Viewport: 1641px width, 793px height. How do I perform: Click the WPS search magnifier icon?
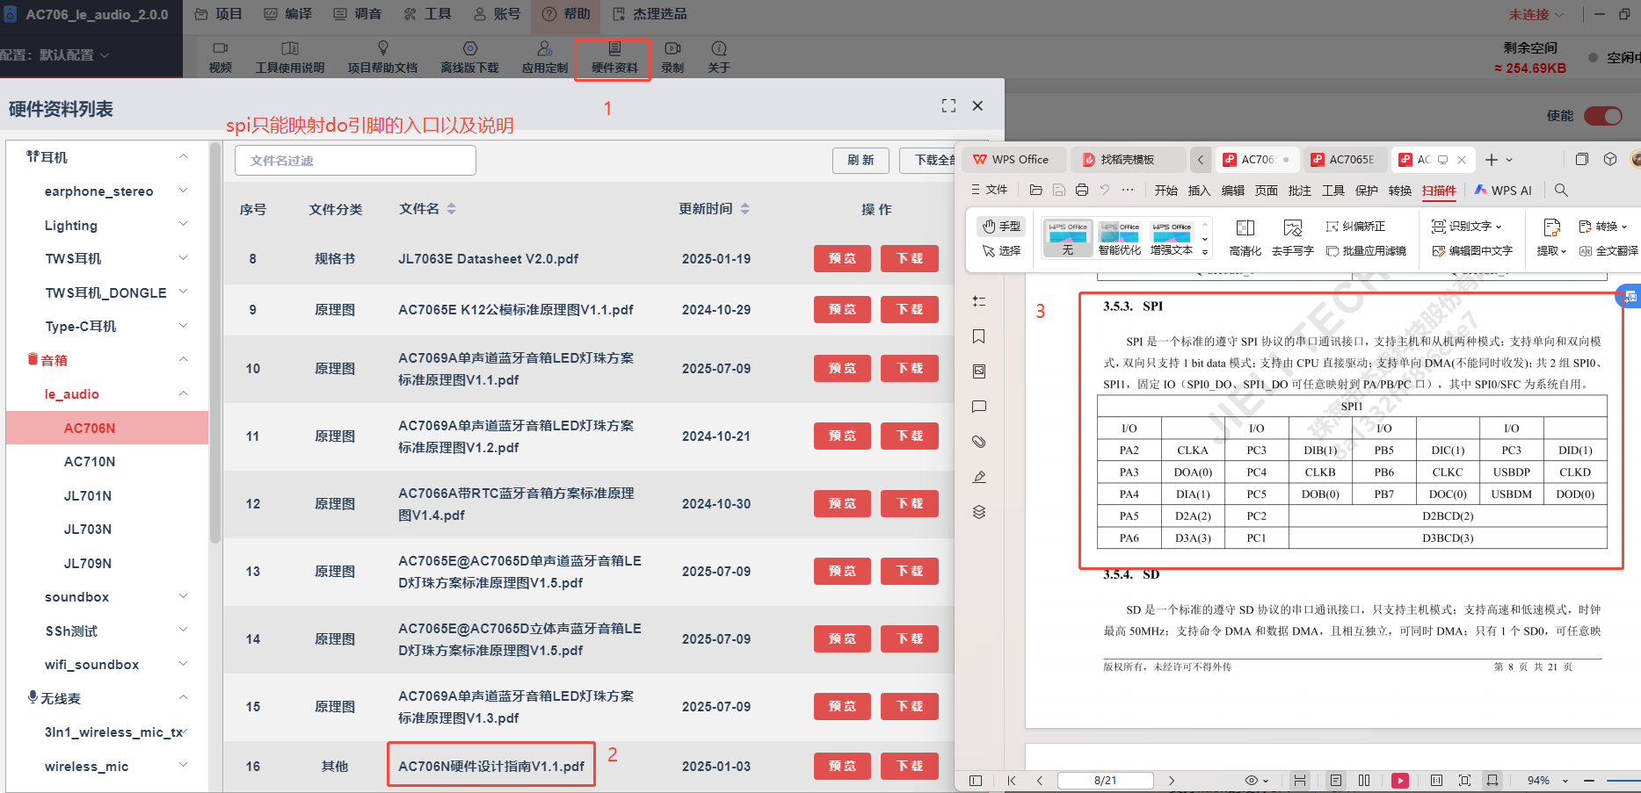coord(1561,190)
